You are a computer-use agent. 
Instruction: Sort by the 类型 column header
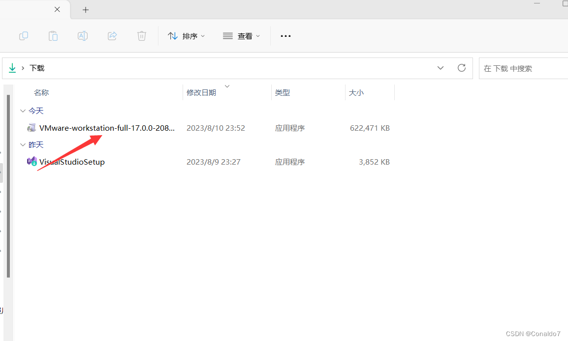click(x=283, y=92)
